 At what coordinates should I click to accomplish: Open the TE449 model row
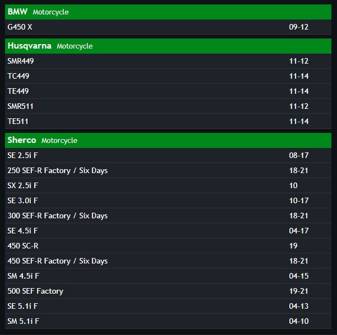[168, 91]
